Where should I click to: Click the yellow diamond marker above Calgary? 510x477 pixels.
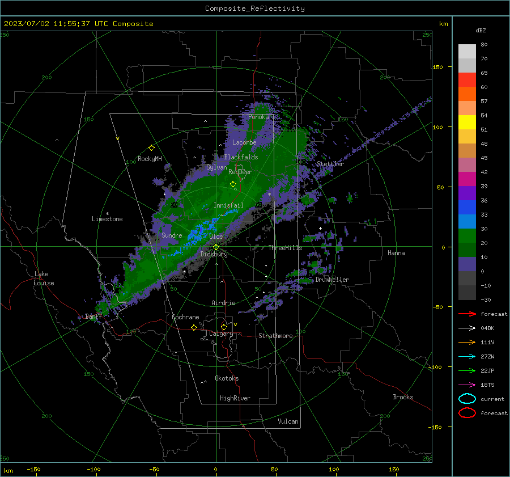pos(224,327)
